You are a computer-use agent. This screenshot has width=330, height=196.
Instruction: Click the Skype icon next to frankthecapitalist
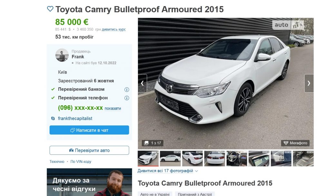coord(53,118)
